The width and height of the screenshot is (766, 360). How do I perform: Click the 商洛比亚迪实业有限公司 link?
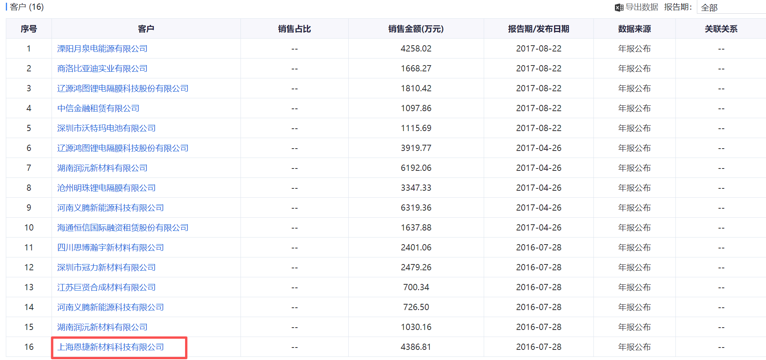(102, 69)
